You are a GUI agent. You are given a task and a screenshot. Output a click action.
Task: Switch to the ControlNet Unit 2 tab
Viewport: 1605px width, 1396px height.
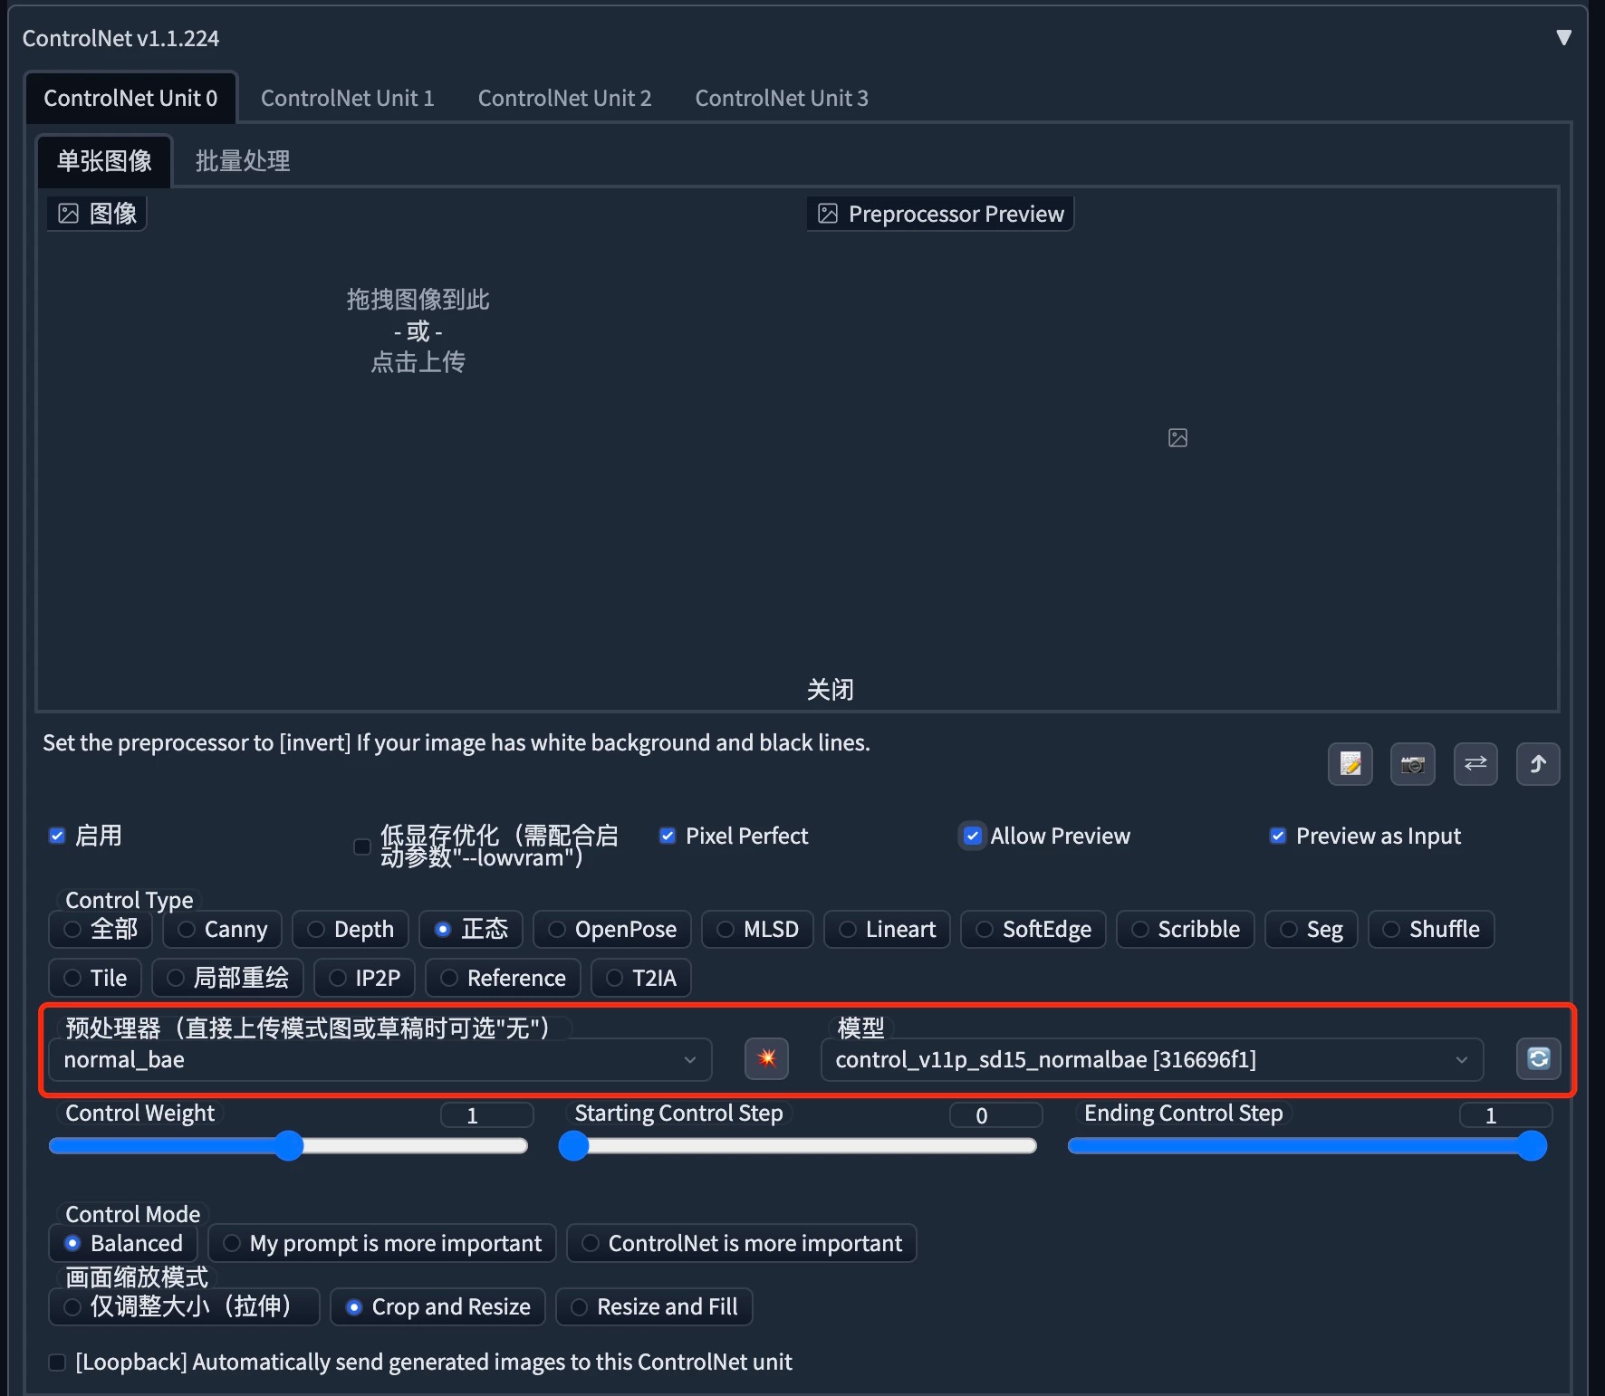point(564,98)
